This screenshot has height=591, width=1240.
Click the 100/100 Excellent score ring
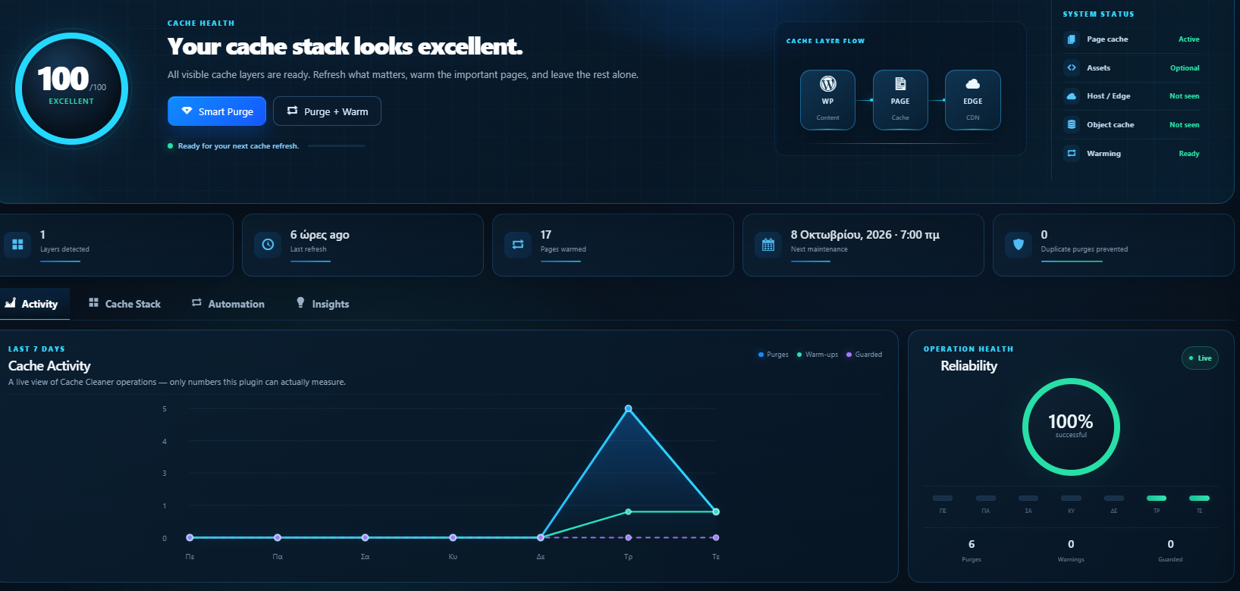click(72, 89)
